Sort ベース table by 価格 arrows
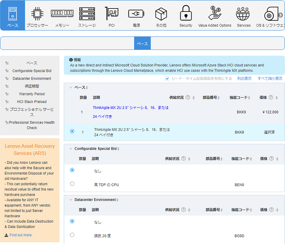This screenshot has width=285, height=244. click(x=277, y=98)
